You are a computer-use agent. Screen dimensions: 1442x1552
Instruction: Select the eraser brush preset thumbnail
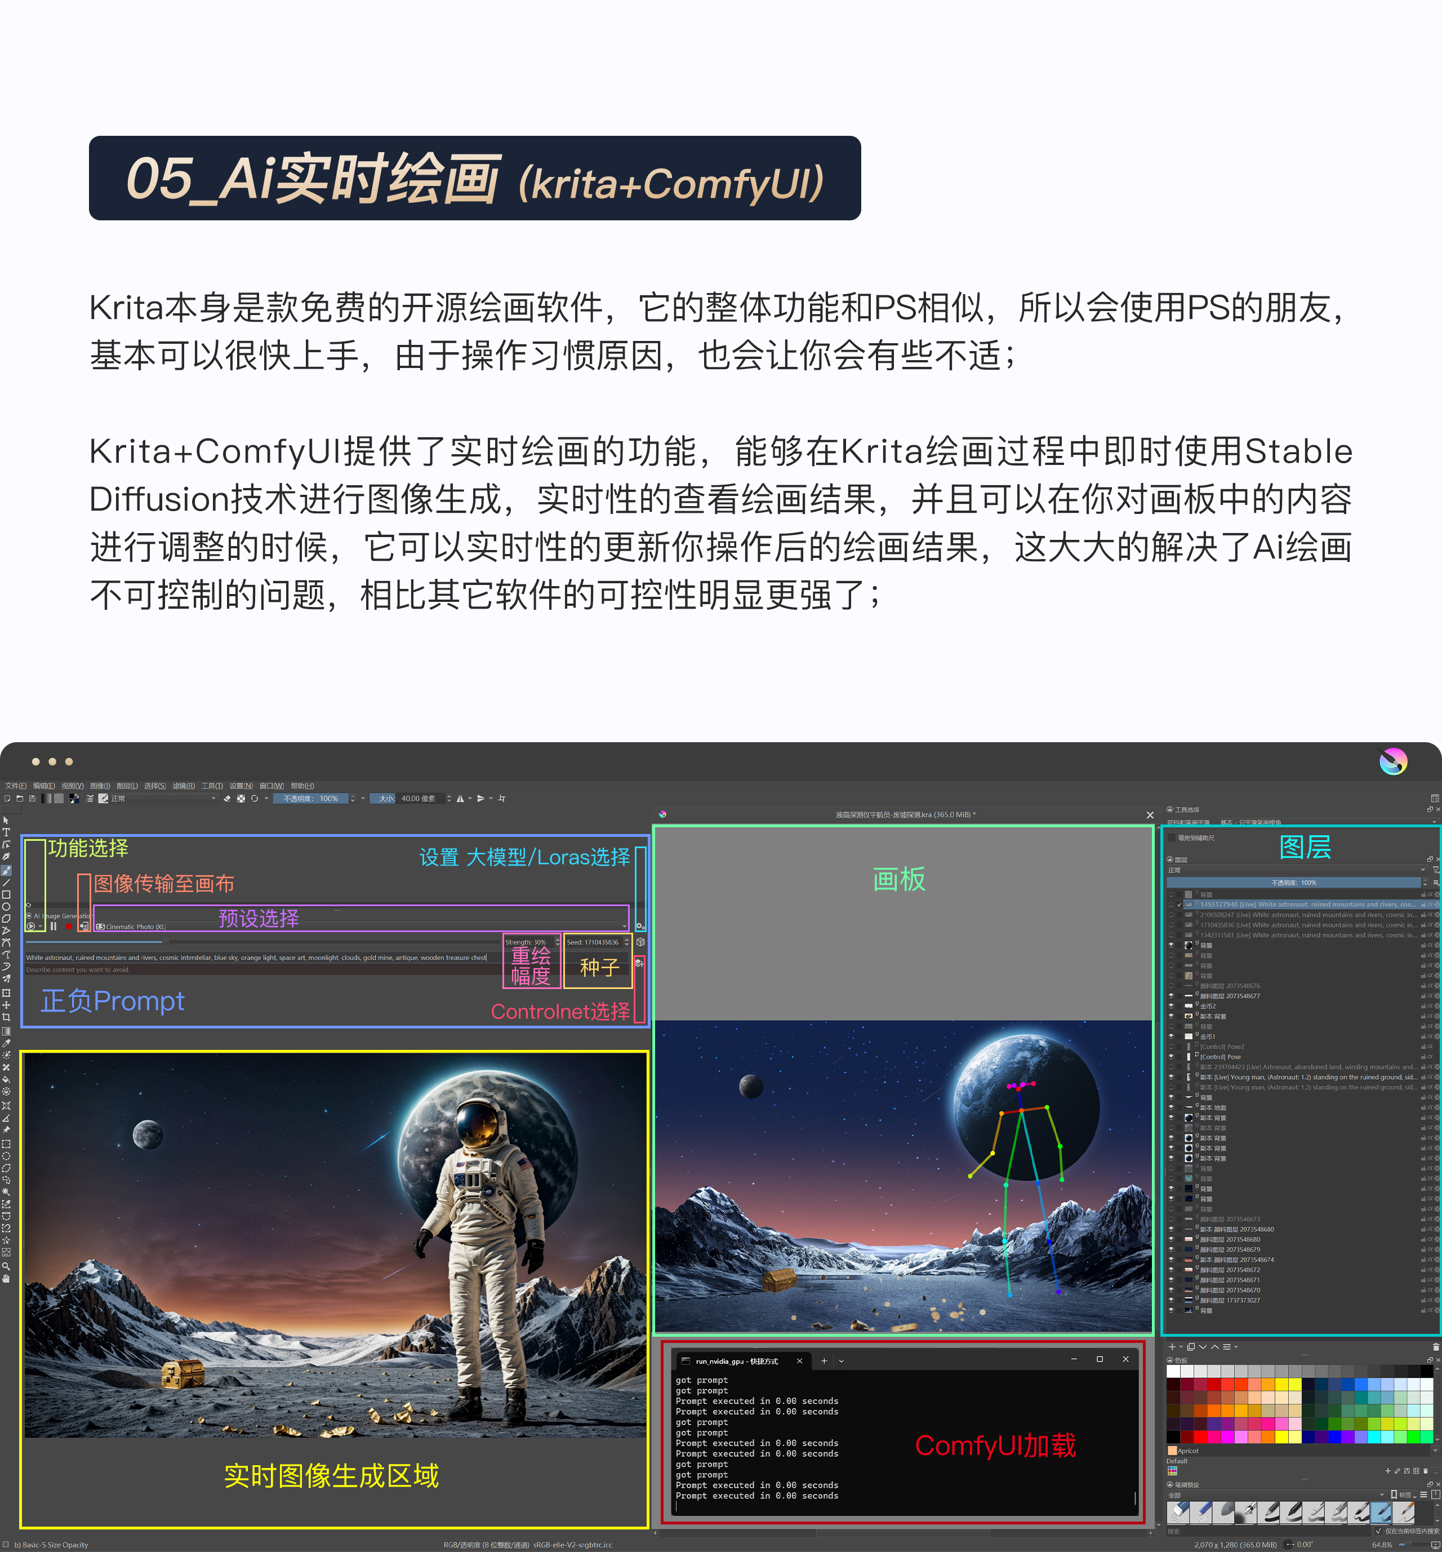pyautogui.click(x=1178, y=1513)
